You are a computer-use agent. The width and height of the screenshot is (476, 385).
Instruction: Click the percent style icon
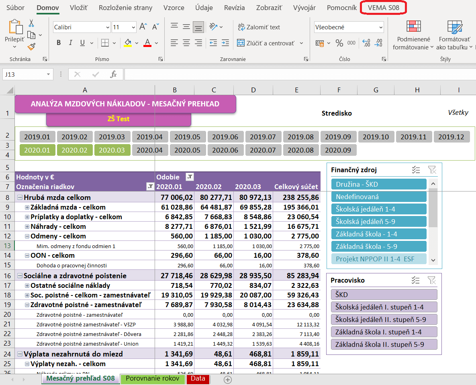339,43
